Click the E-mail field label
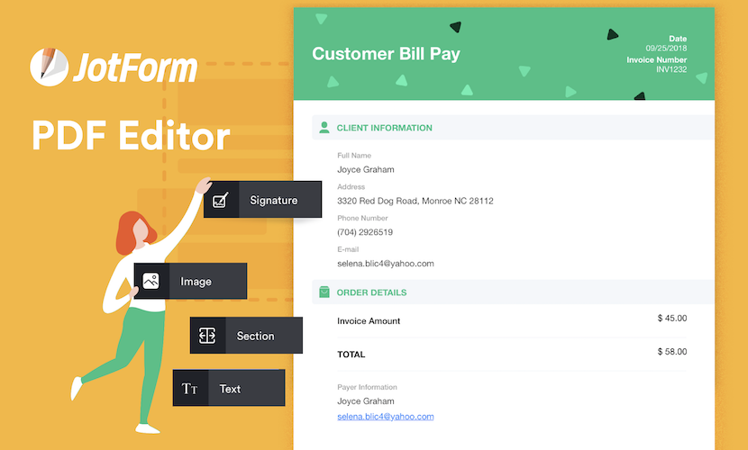Screen dimensions: 748x450 coord(348,249)
